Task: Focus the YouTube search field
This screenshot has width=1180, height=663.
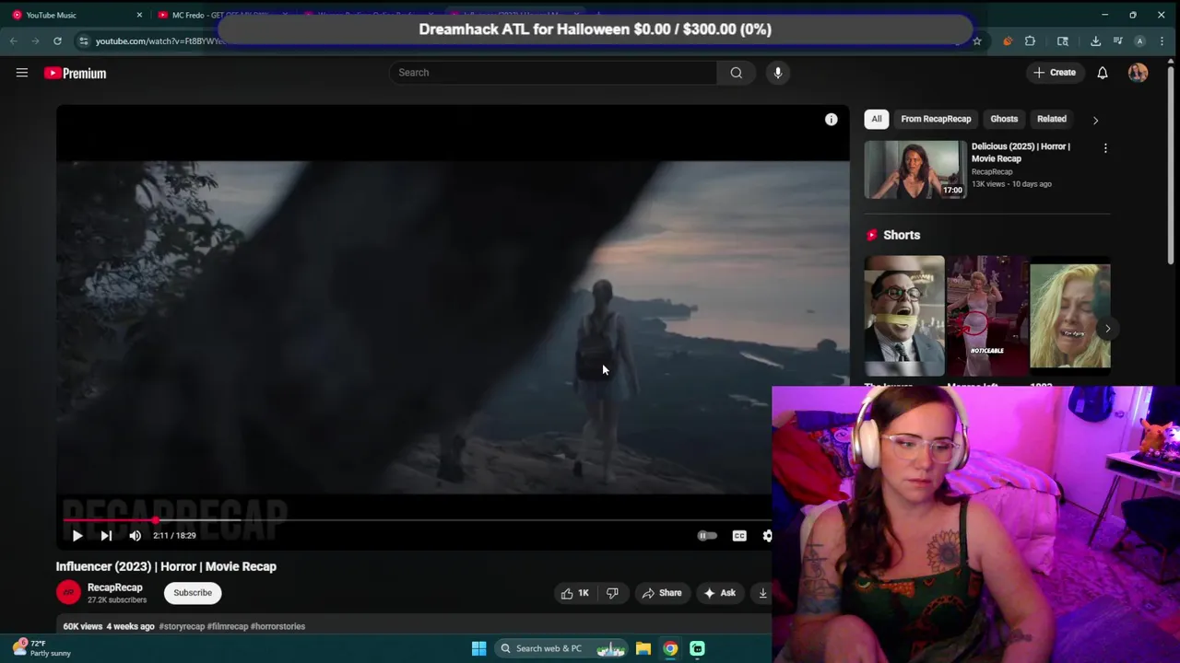Action: pyautogui.click(x=553, y=73)
